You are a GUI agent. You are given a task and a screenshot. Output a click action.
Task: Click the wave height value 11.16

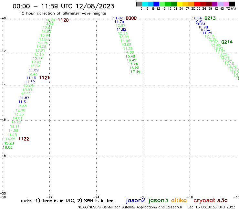click(x=31, y=78)
